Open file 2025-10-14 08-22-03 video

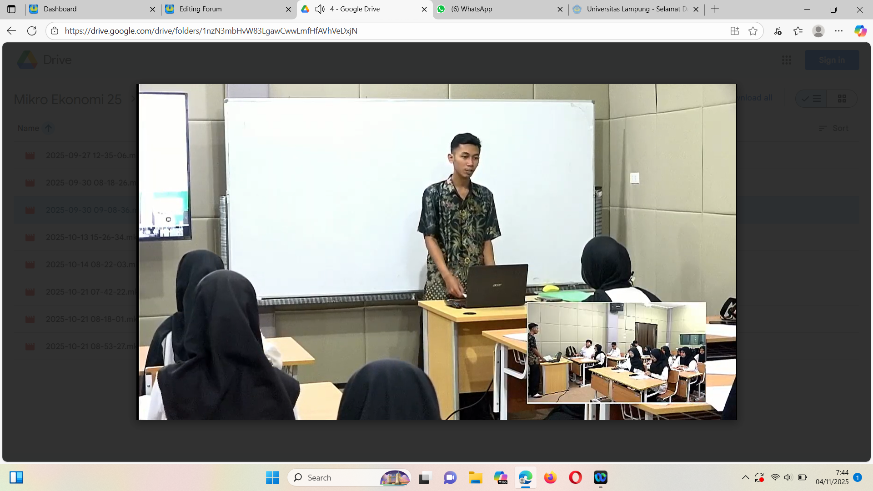[x=90, y=265]
